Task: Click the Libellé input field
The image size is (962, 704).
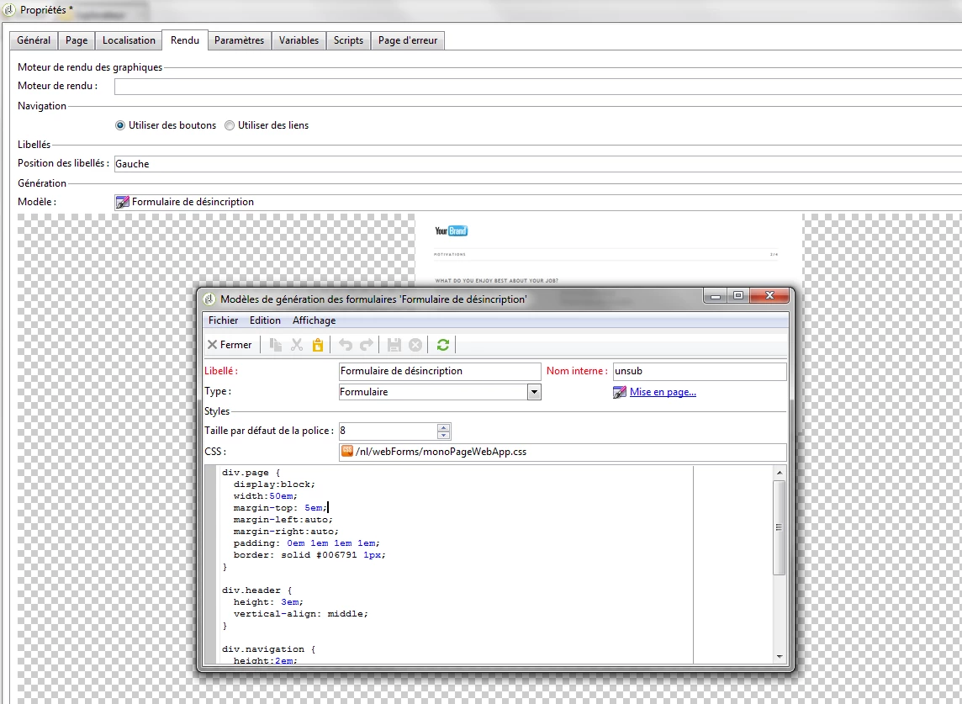Action: point(440,371)
